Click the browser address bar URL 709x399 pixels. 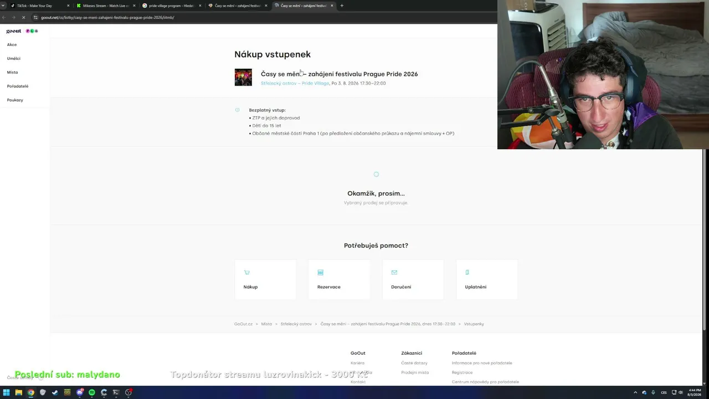click(107, 17)
